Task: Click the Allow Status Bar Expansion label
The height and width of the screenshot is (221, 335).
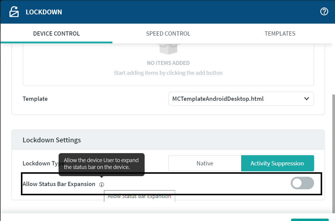Action: pos(59,184)
